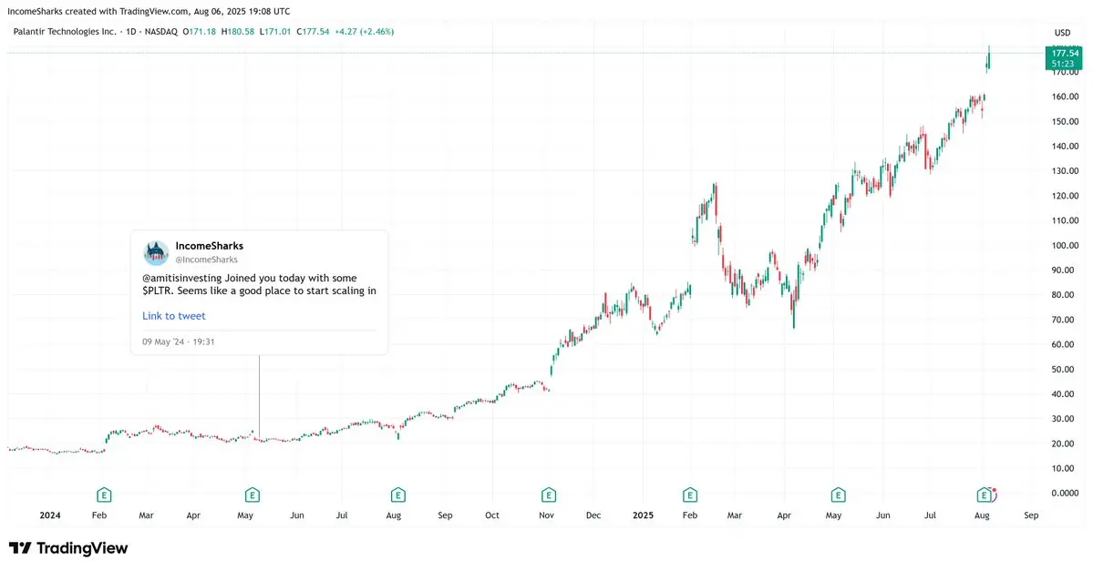Click the 2024 label on time axis
This screenshot has width=1093, height=571.
click(x=50, y=515)
